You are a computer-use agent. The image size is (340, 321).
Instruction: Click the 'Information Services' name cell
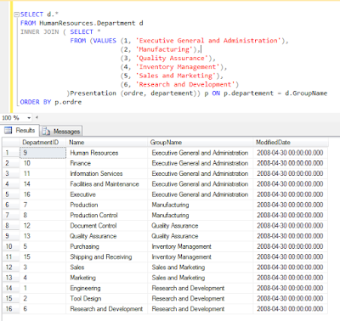[107, 173]
